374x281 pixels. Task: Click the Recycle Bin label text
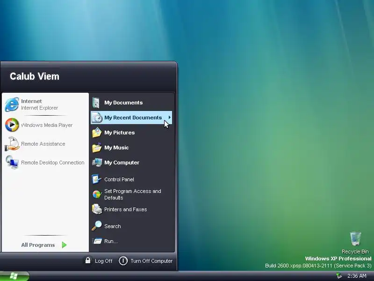(355, 251)
